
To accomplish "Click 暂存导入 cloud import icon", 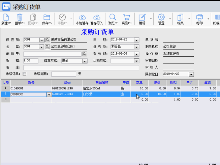I will point(97,17).
